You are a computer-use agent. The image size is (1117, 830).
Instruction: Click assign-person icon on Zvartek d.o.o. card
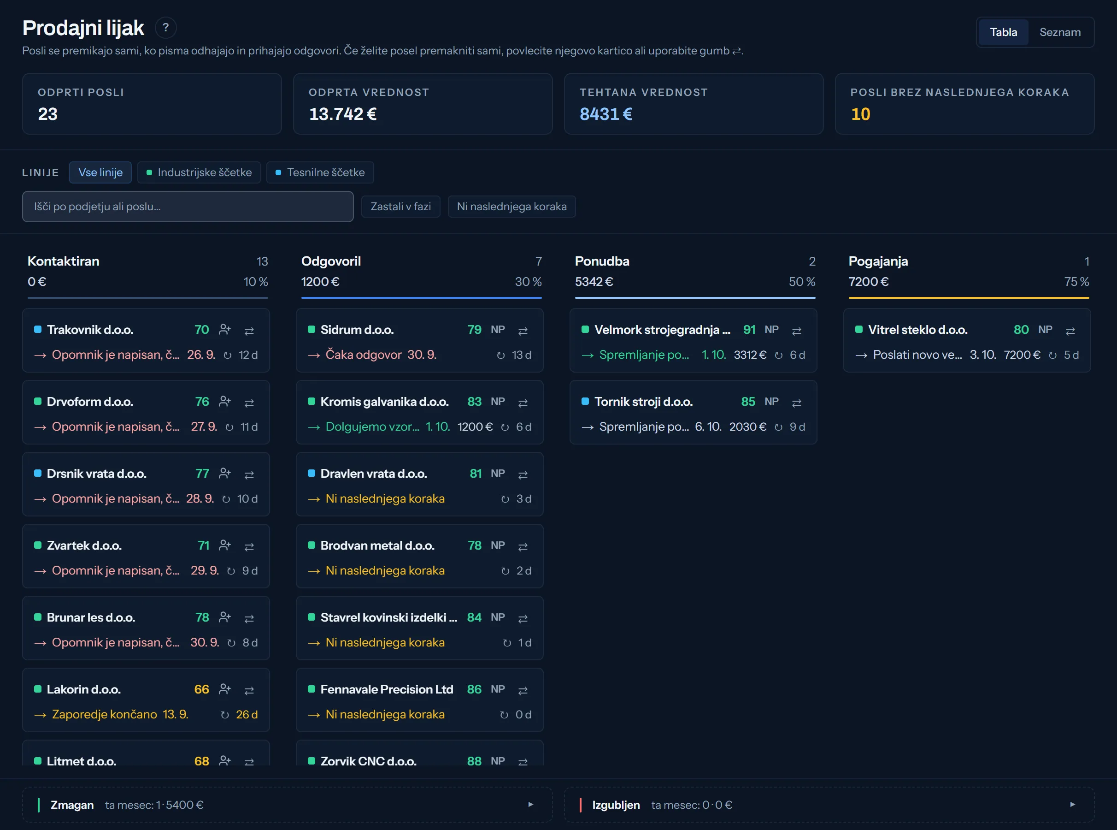coord(225,545)
